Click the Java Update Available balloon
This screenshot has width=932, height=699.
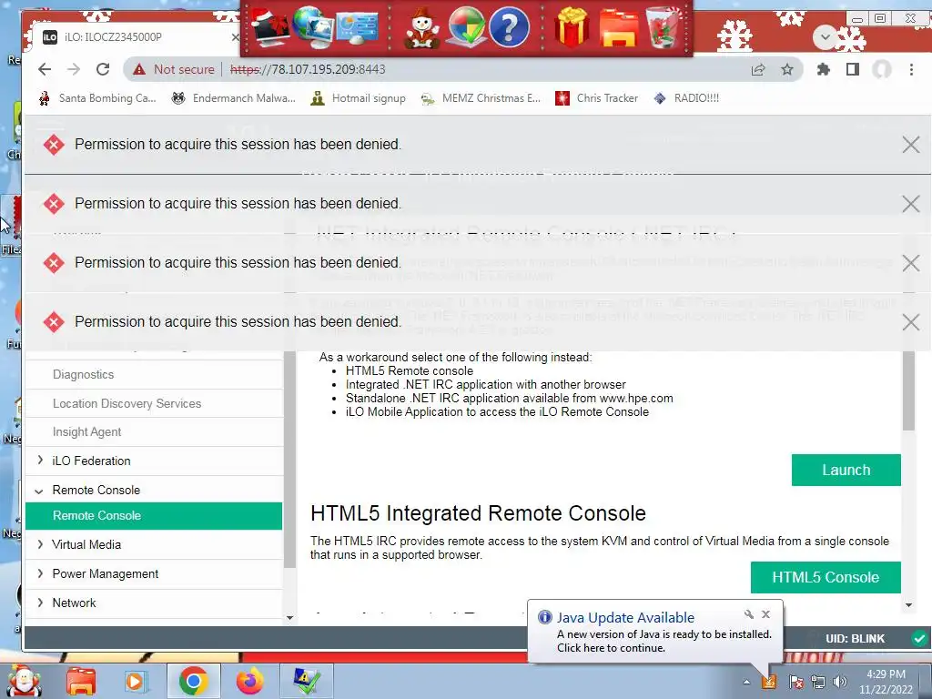(655, 632)
